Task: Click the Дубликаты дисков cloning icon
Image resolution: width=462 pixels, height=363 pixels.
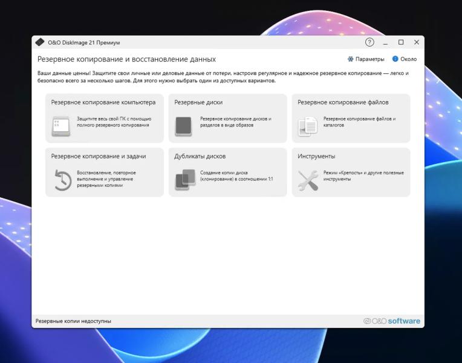Action: [185, 180]
